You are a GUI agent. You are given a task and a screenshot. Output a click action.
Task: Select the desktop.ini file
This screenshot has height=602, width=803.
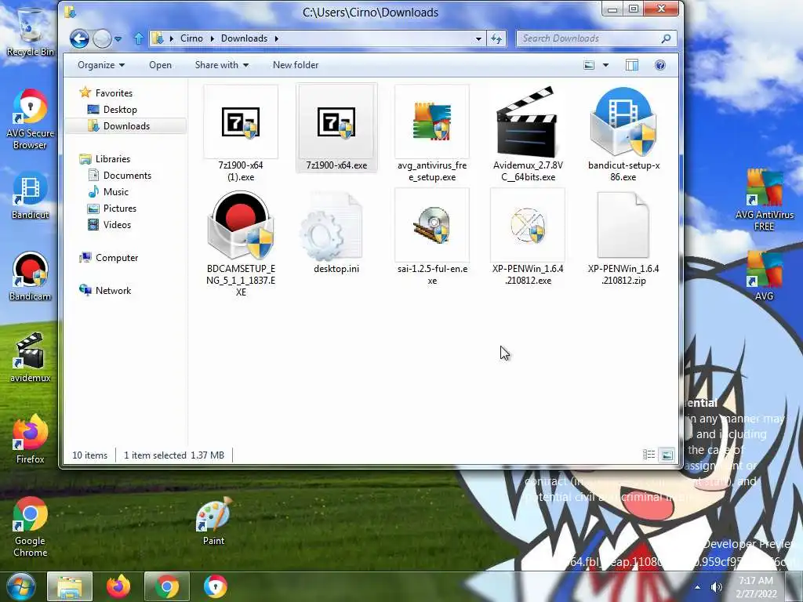336,232
